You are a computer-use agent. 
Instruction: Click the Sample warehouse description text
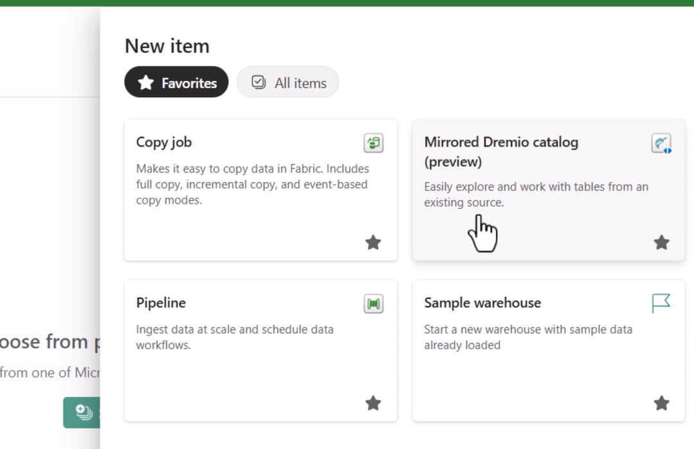(x=527, y=337)
